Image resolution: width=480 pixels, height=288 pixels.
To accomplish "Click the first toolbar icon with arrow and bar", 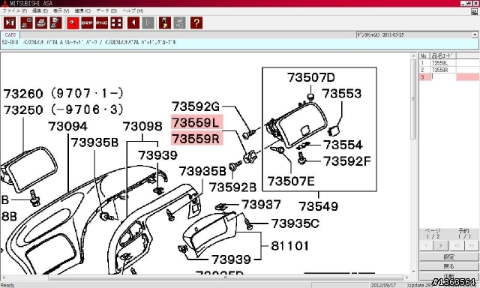I will click(10, 23).
